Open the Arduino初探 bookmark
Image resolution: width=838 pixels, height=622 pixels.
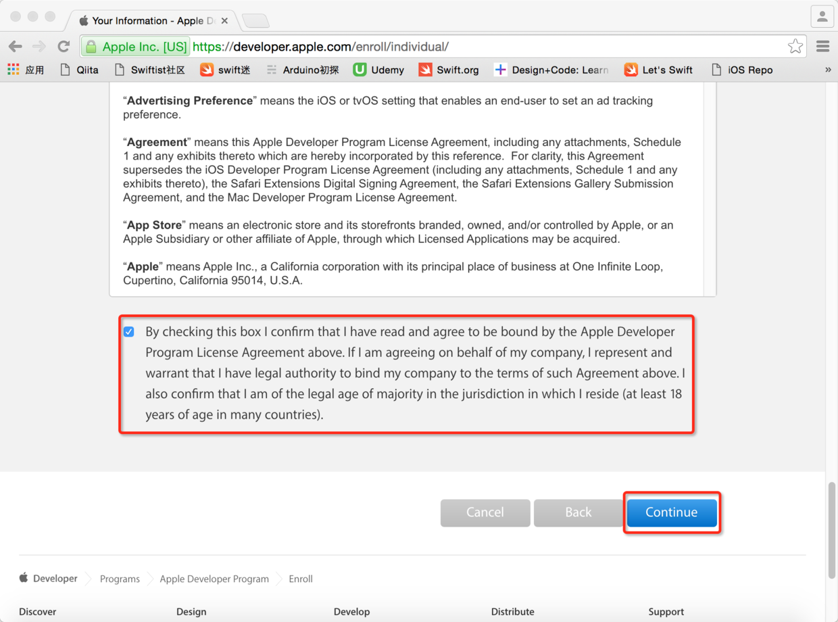302,70
